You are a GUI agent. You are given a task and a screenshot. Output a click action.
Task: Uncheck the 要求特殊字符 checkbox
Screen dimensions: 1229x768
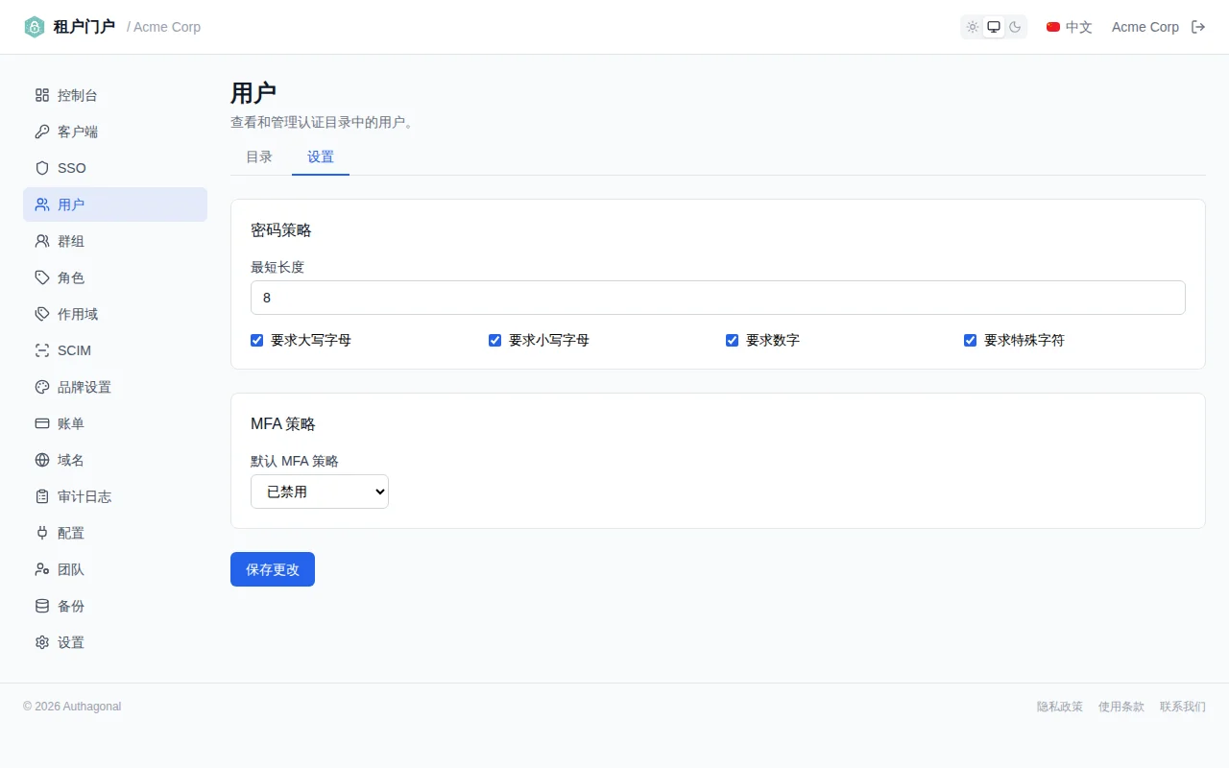point(971,340)
